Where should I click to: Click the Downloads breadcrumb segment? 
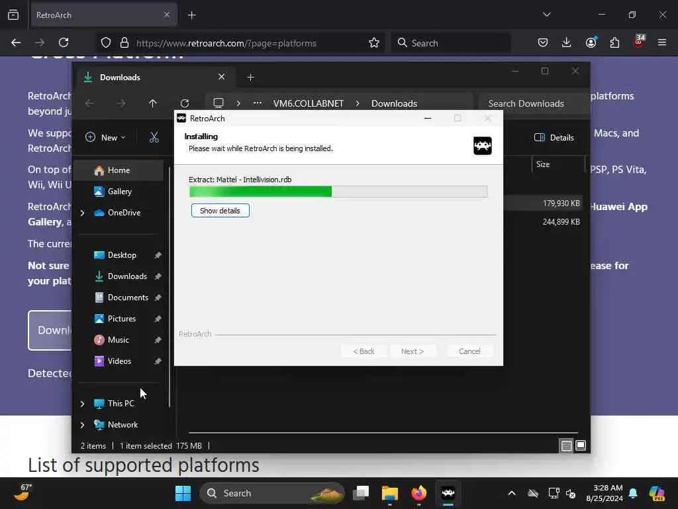point(394,103)
